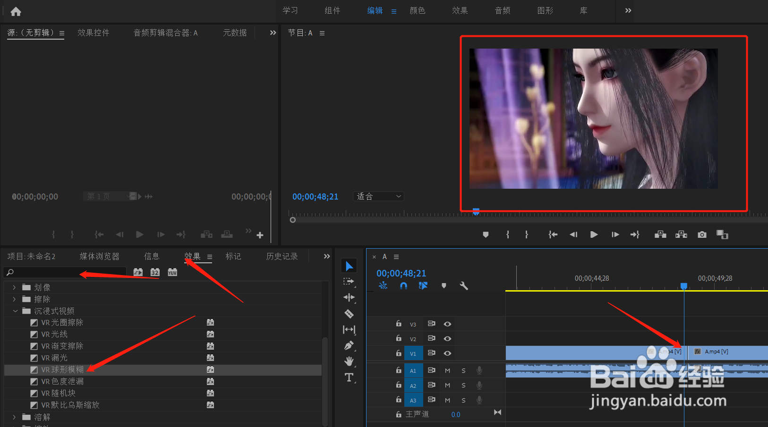The image size is (768, 427).
Task: Show more workspaces overflow chevron
Action: pos(628,10)
